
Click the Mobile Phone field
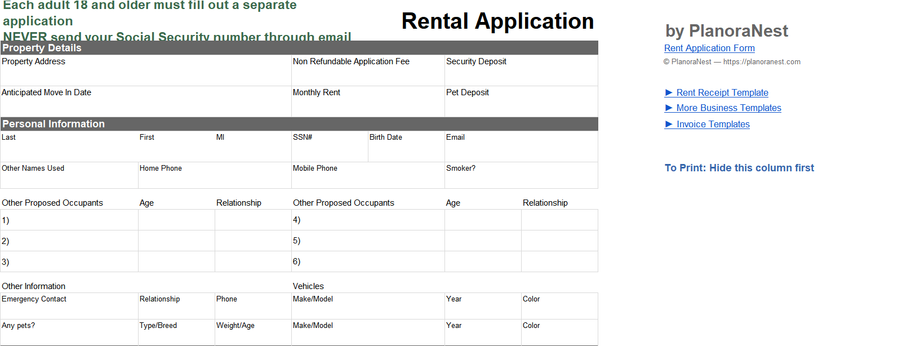point(368,175)
